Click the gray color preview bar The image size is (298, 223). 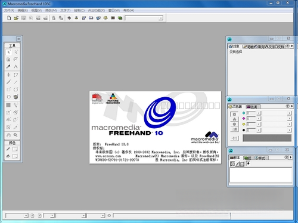pos(267,138)
